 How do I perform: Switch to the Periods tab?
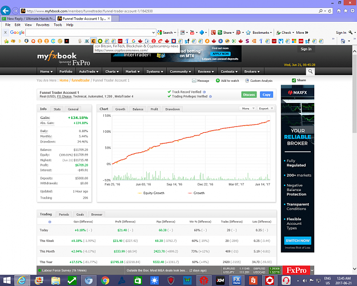(64, 214)
